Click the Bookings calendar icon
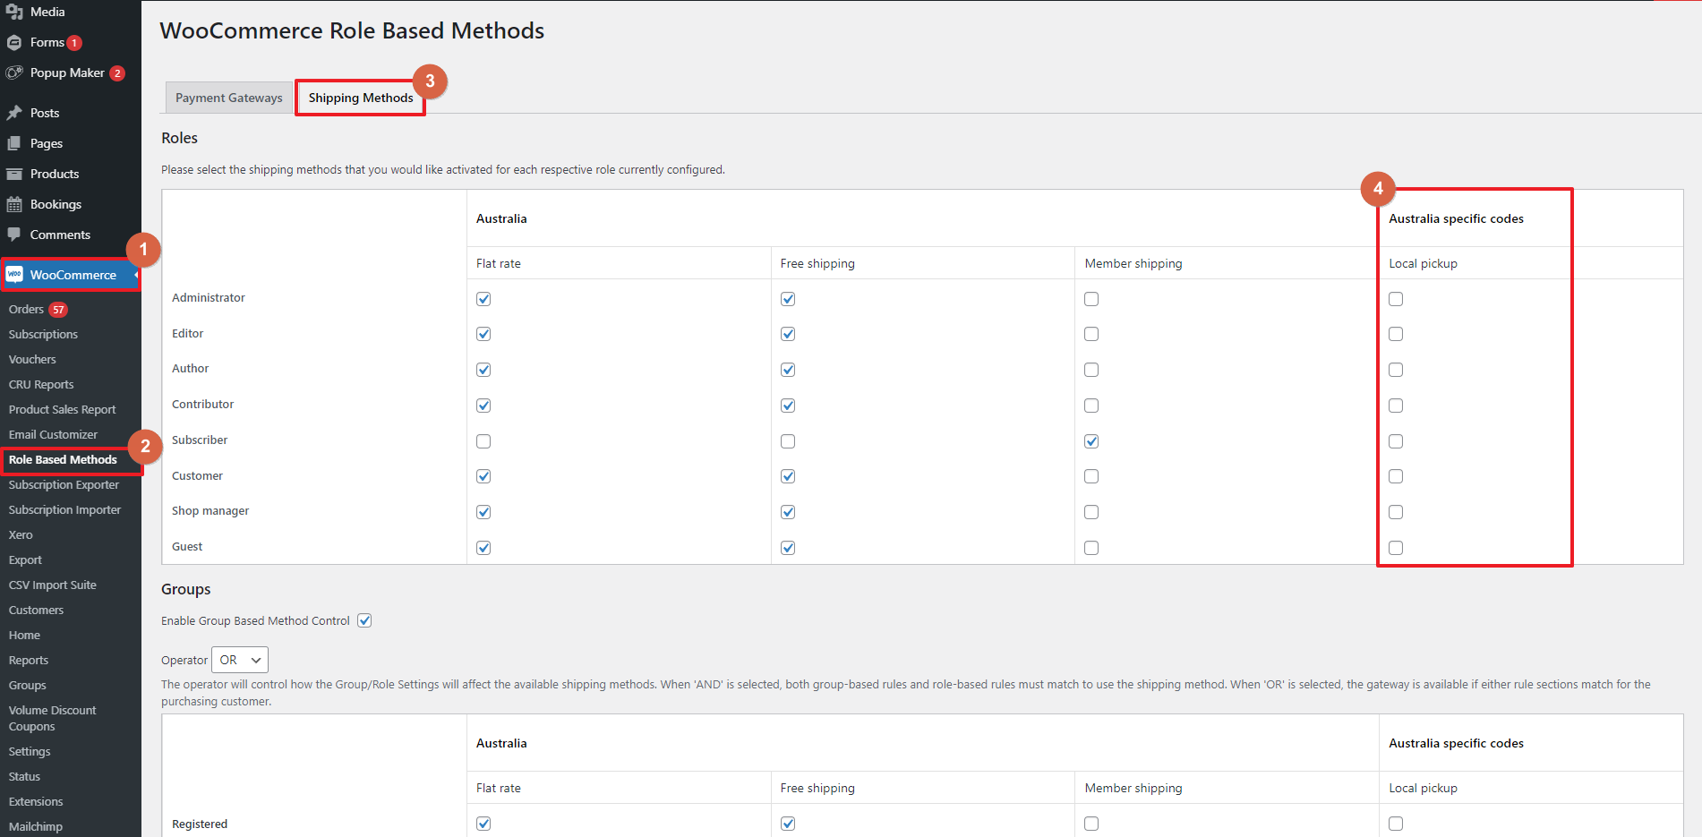This screenshot has width=1702, height=837. click(14, 204)
